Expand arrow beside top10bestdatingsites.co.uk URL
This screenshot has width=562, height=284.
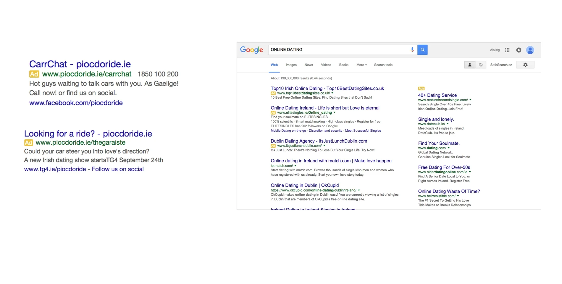332,93
